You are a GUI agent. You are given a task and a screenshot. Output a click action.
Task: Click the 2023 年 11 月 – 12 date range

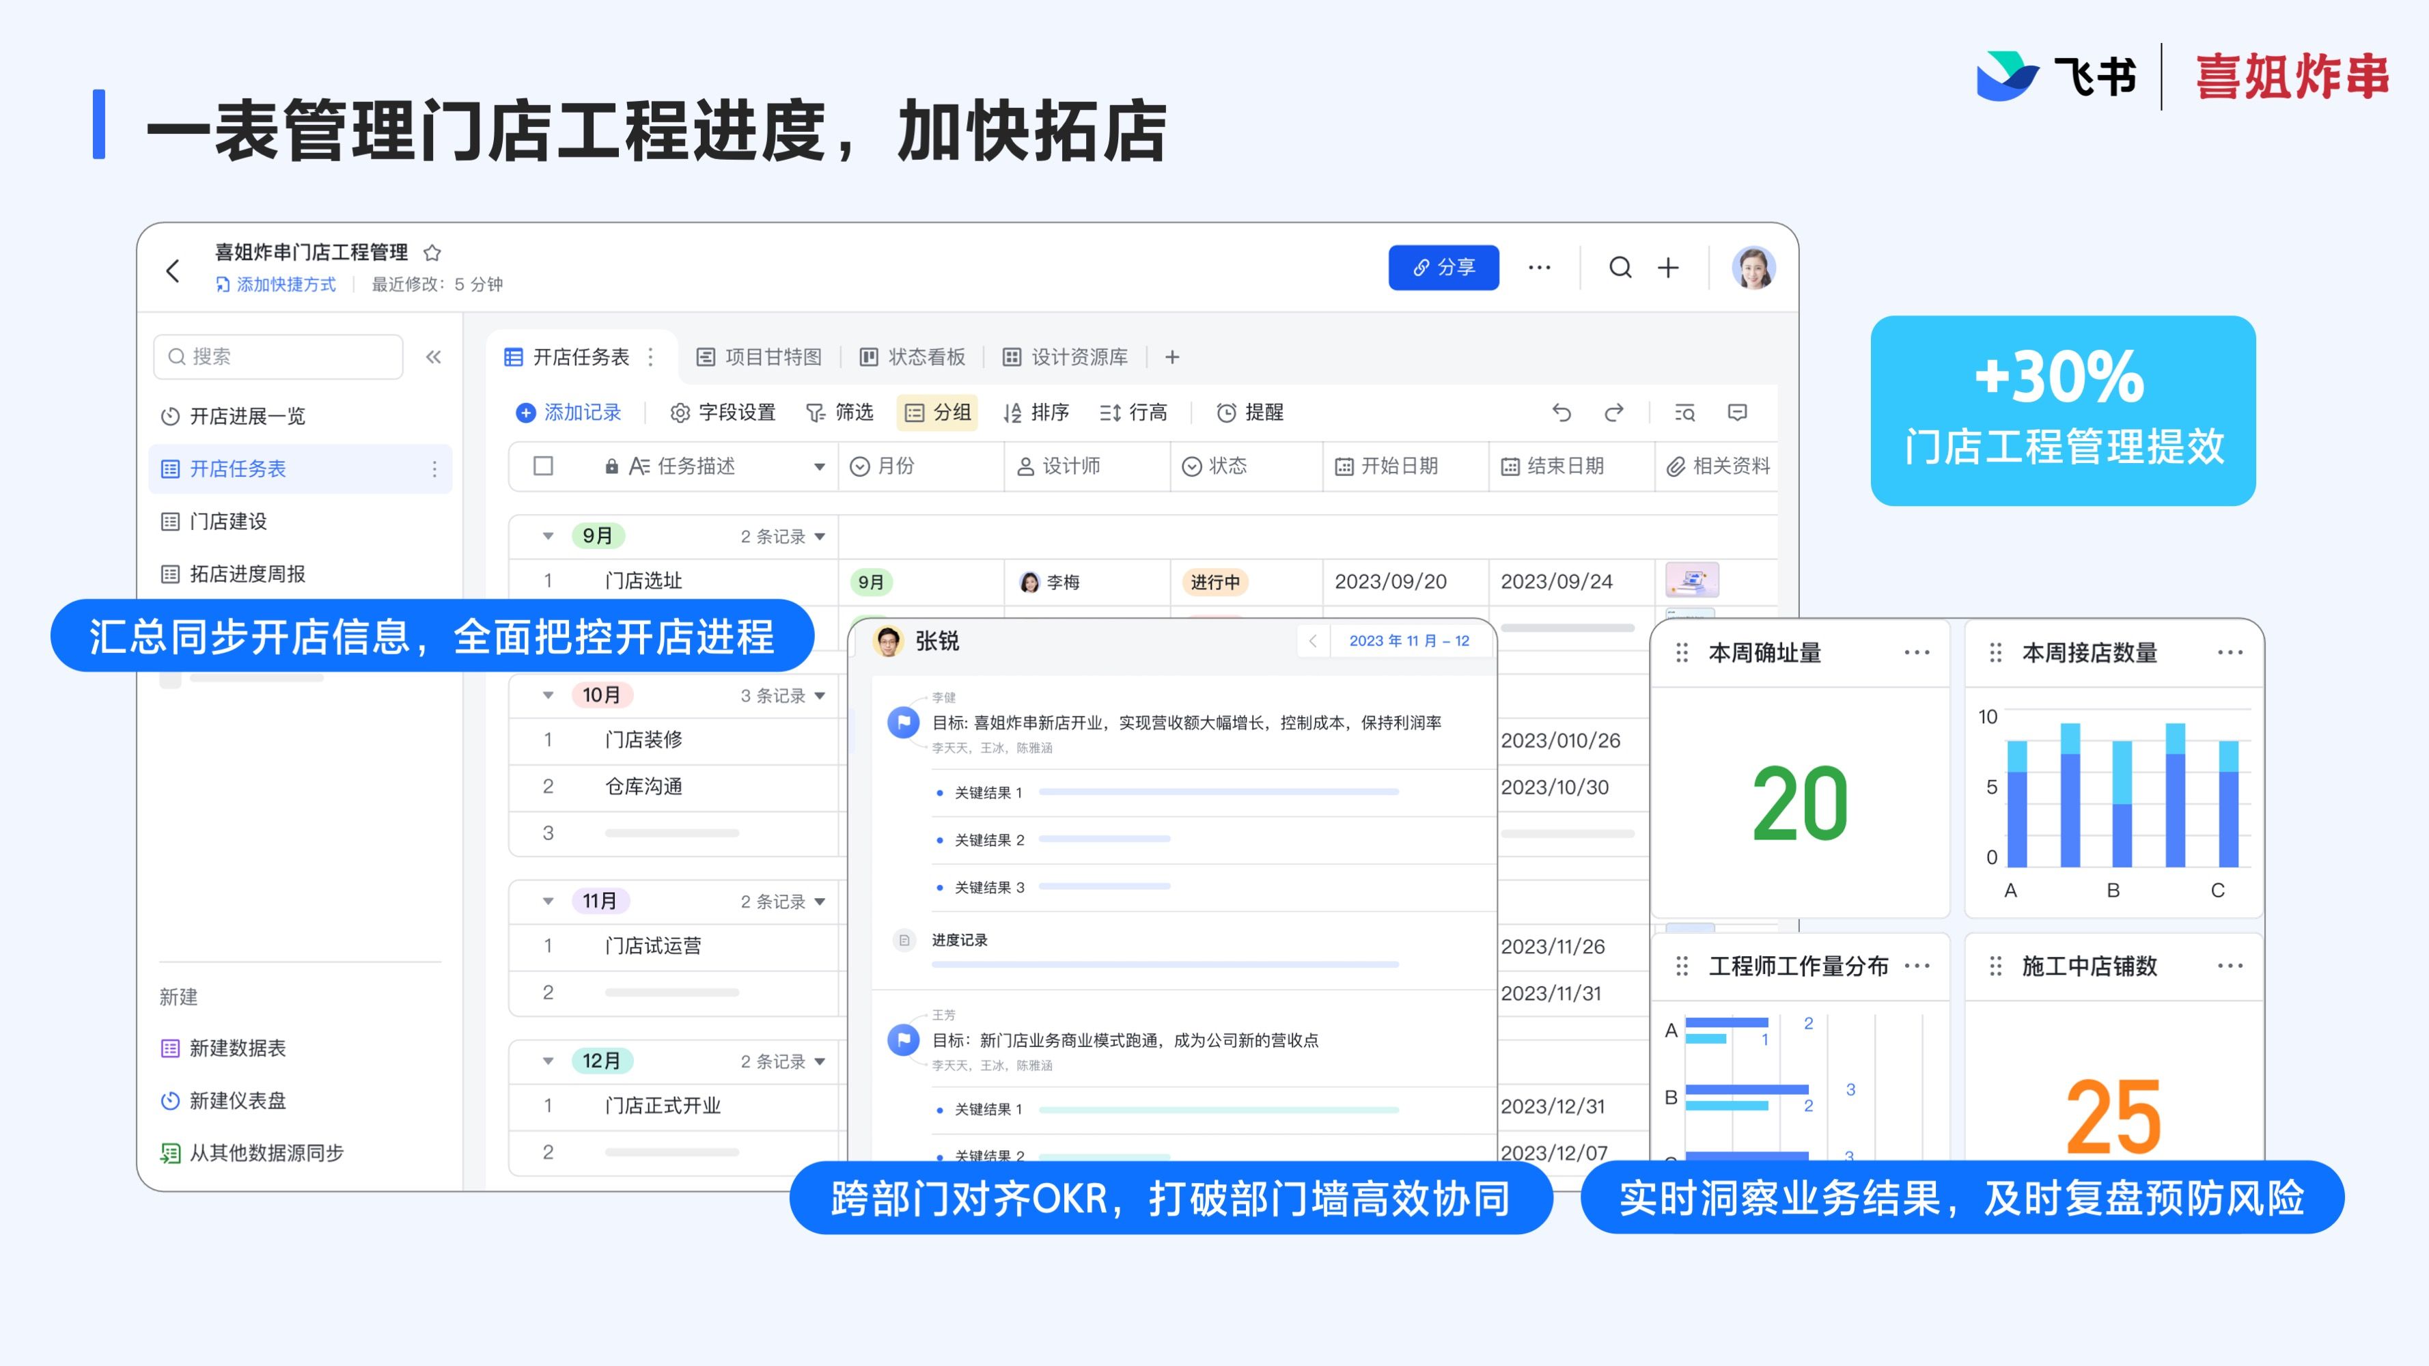tap(1408, 641)
